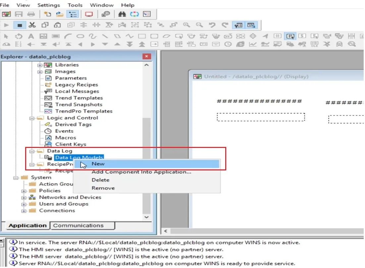This screenshot has width=365, height=268.
Task: Select the Text tool letter A icon
Action: coord(31,36)
